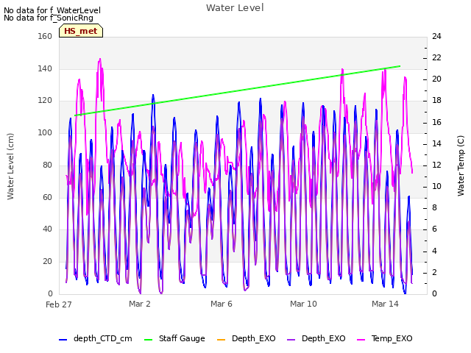
Task: Click the green Staff Gauge trend line
Action: pos(237,90)
